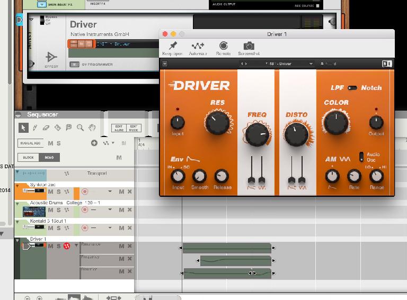The image size is (407, 300).
Task: Select the Frequency automation clip
Action: [x=236, y=261]
